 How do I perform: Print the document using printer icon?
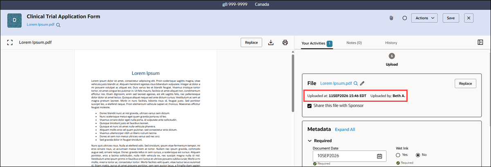coord(285,42)
